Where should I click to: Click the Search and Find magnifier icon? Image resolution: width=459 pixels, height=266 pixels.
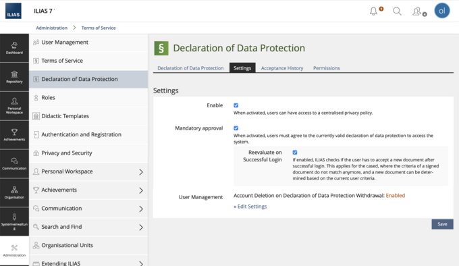[x=36, y=227]
